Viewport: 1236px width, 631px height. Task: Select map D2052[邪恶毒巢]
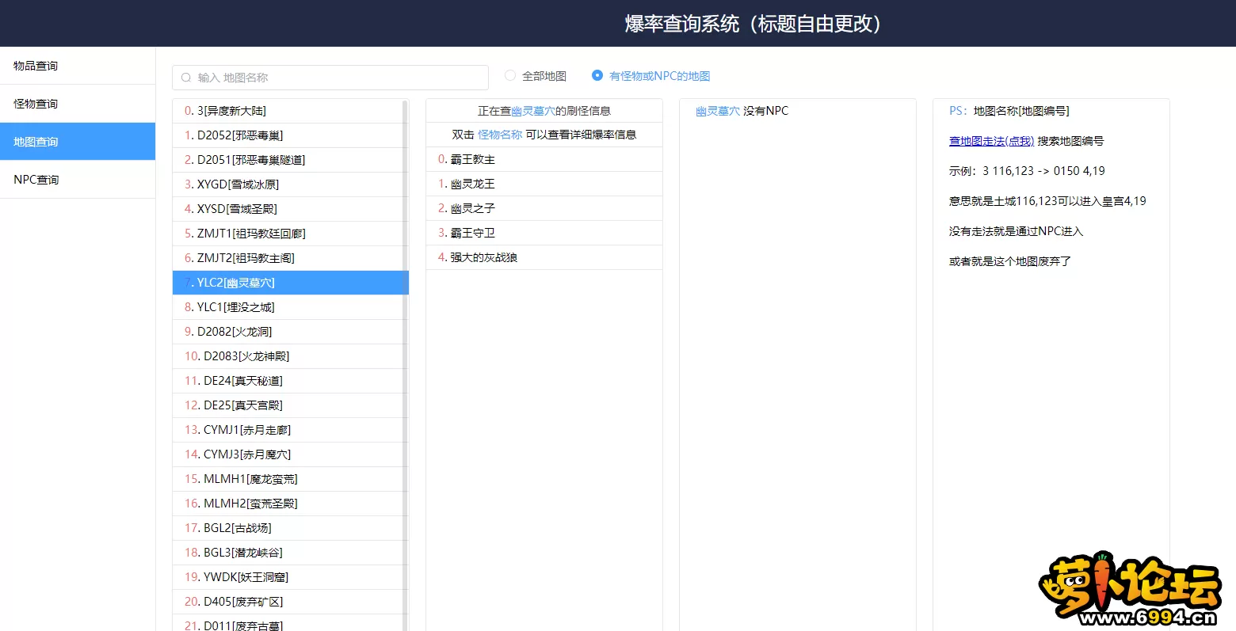coord(288,135)
